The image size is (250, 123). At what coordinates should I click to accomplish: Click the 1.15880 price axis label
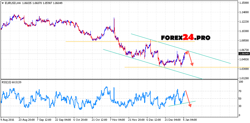point(244,3)
